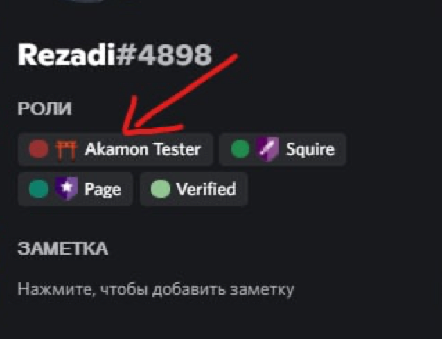Click the light green dot on Verified

tap(161, 189)
